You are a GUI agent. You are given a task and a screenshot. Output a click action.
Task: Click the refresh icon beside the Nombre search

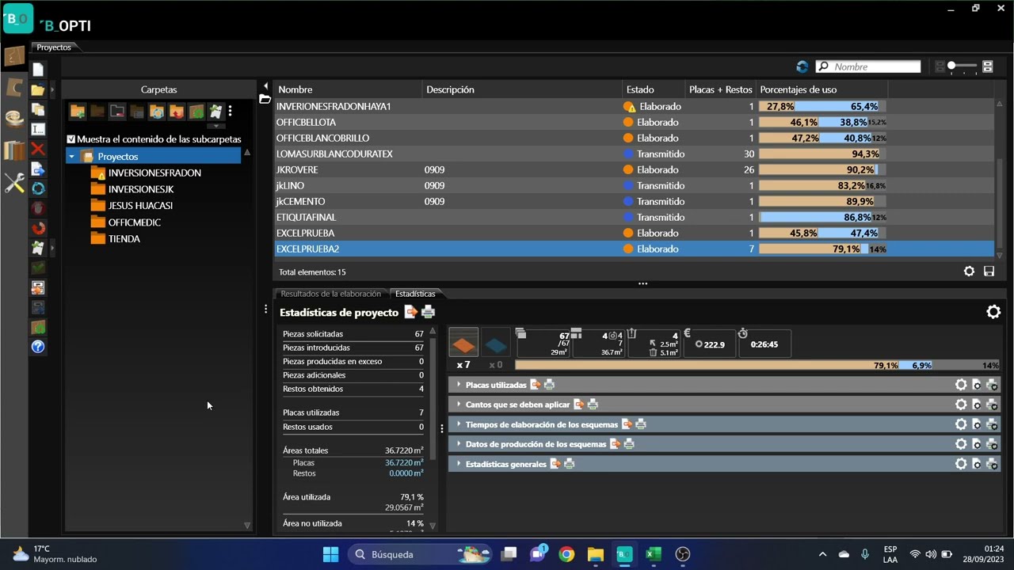(x=802, y=67)
